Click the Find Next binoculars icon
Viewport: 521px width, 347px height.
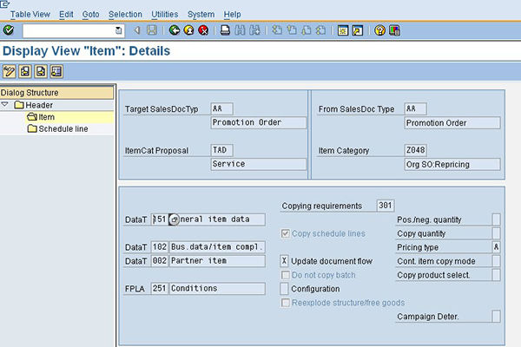pyautogui.click(x=254, y=30)
